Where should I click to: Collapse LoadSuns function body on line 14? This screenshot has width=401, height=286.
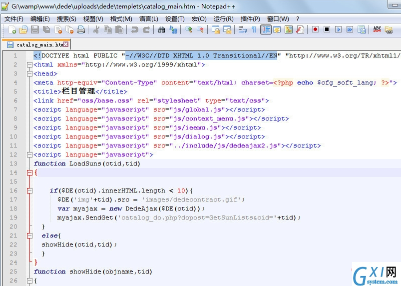[29, 173]
